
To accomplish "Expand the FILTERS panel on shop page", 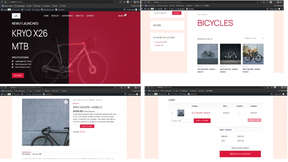I will coord(167,25).
